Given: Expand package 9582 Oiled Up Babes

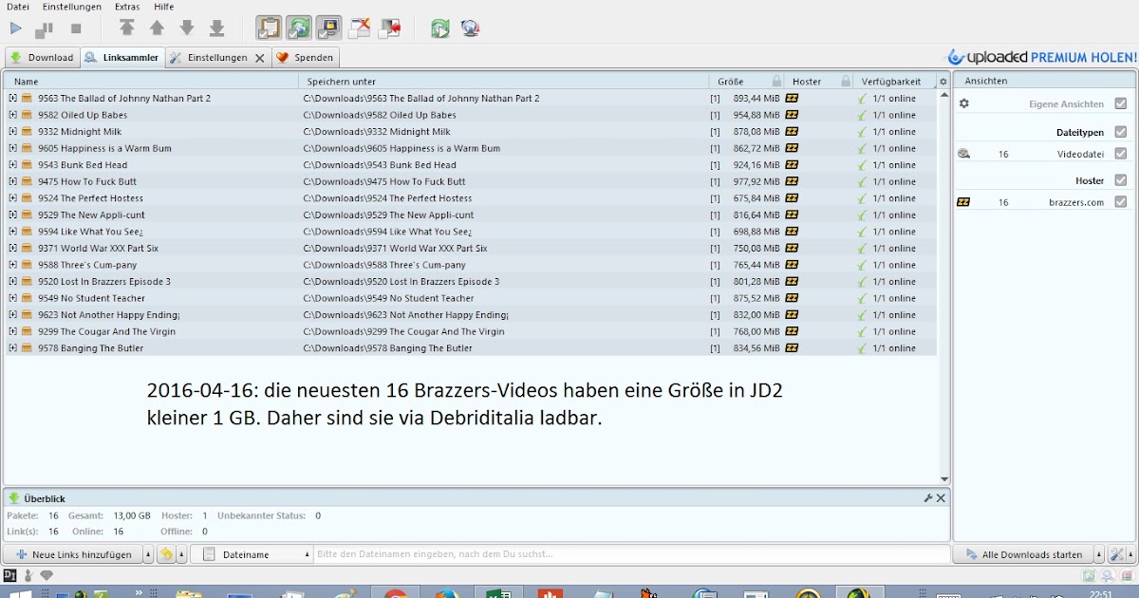Looking at the screenshot, I should click(x=12, y=115).
